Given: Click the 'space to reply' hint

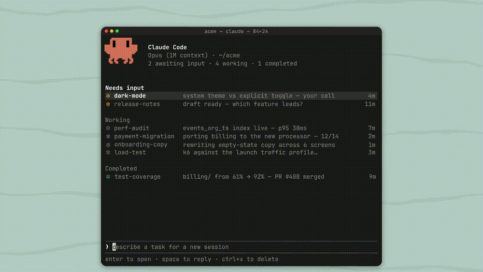Looking at the screenshot, I should 186,259.
